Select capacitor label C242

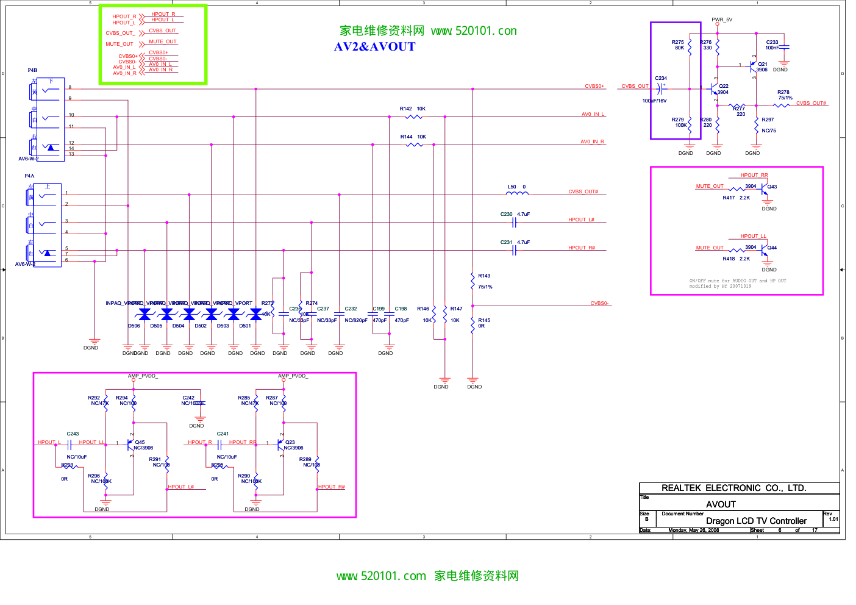coord(188,398)
